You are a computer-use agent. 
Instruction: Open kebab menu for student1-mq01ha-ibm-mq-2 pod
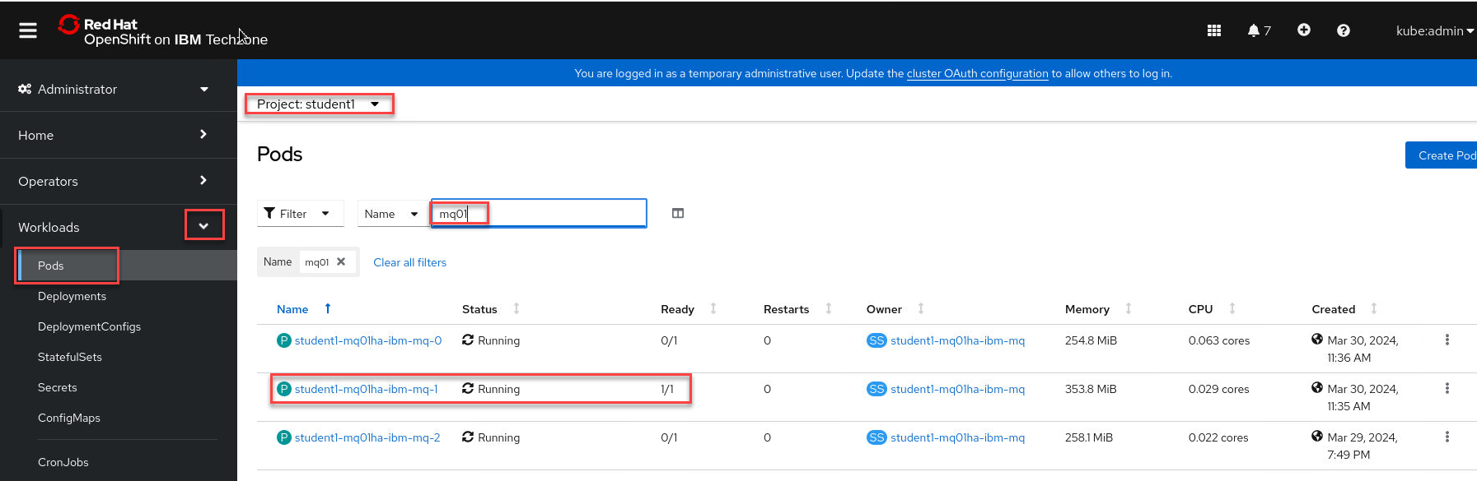tap(1447, 437)
